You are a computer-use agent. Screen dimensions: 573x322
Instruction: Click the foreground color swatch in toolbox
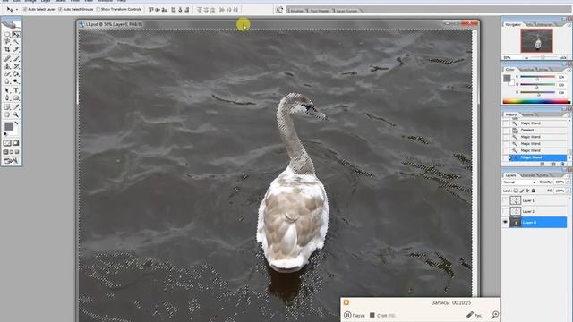coord(8,126)
